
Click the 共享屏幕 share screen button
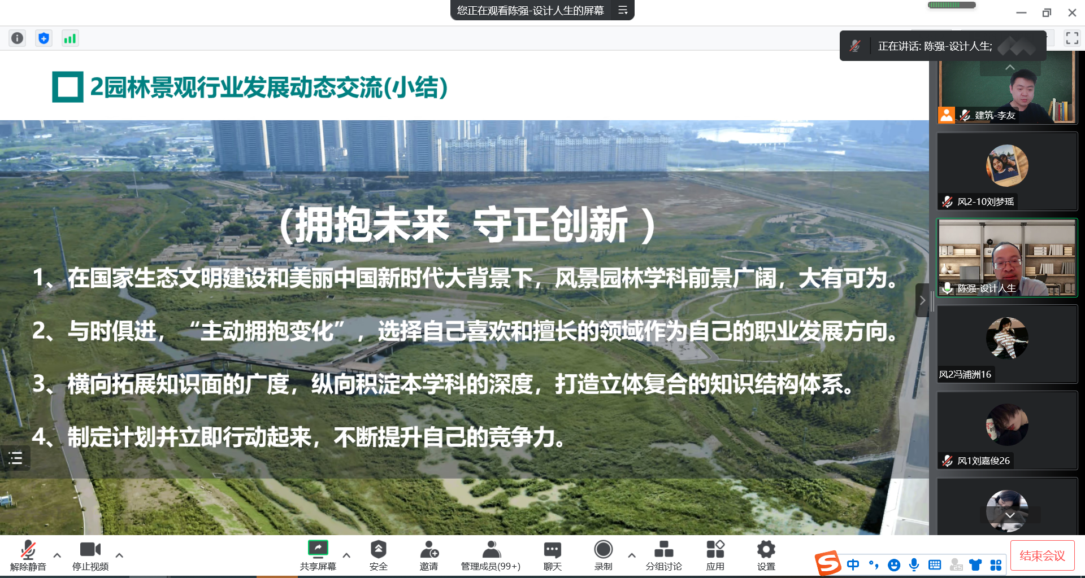point(318,555)
